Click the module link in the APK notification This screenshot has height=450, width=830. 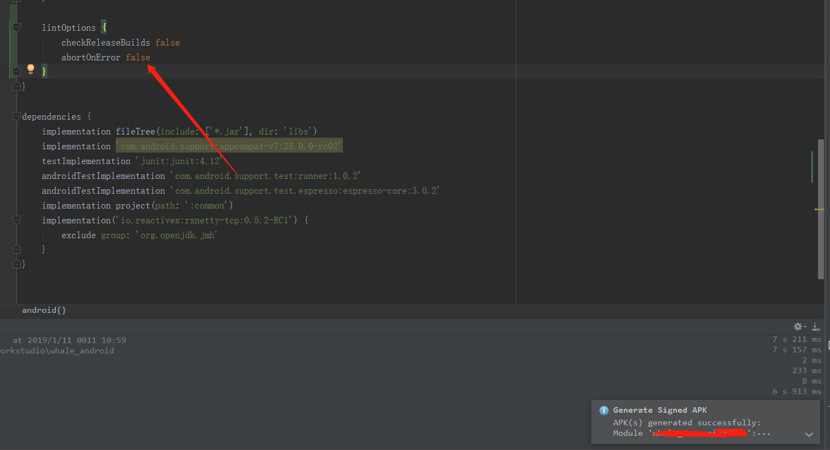coord(697,432)
